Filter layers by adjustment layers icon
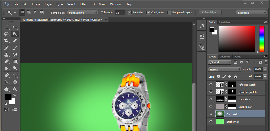The width and height of the screenshot is (270, 131). tap(242, 62)
